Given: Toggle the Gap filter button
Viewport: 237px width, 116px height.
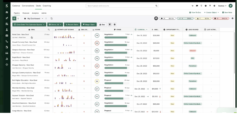Looking at the screenshot, I should 102,24.
